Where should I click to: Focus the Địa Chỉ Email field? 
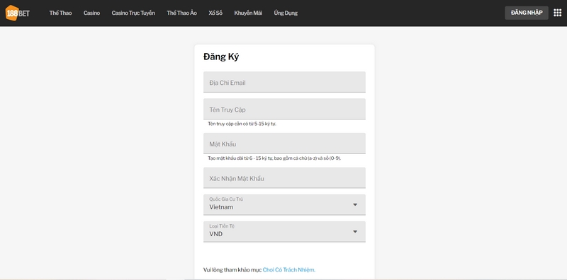pyautogui.click(x=284, y=82)
